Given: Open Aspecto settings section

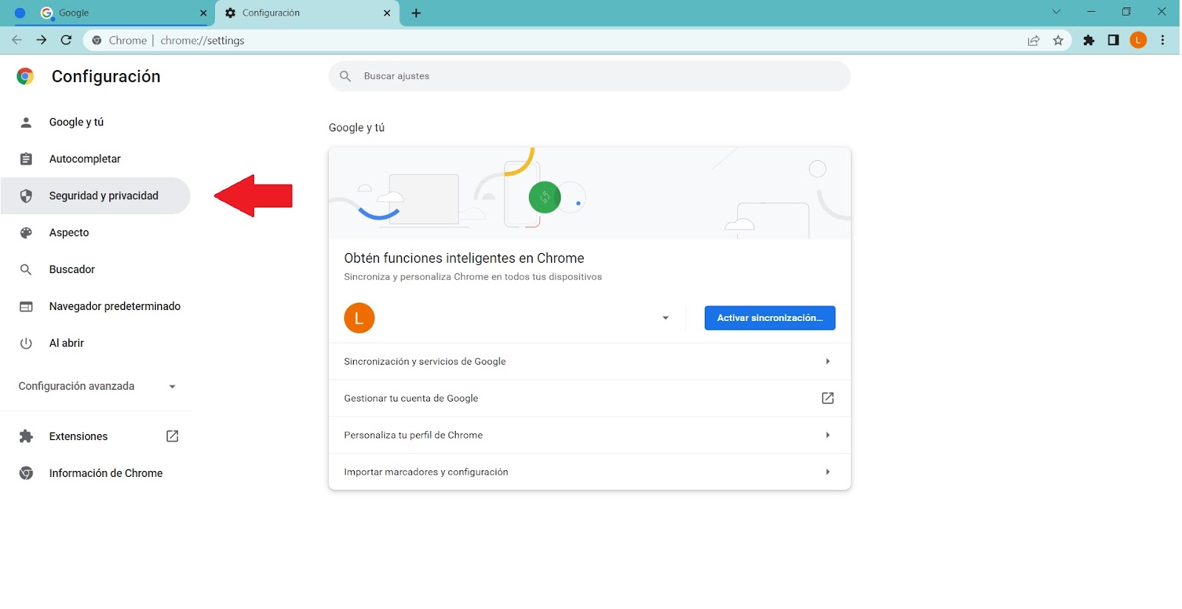Looking at the screenshot, I should 96,233.
